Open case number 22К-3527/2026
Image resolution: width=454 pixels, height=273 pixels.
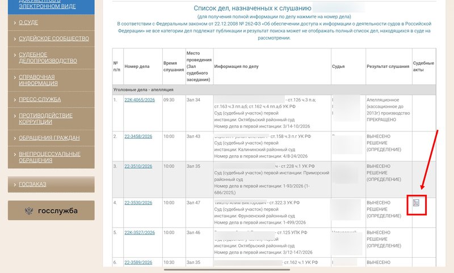click(x=140, y=233)
